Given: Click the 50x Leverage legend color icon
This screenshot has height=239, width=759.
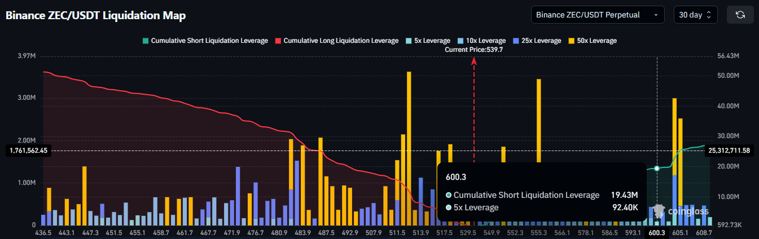Looking at the screenshot, I should [x=571, y=41].
